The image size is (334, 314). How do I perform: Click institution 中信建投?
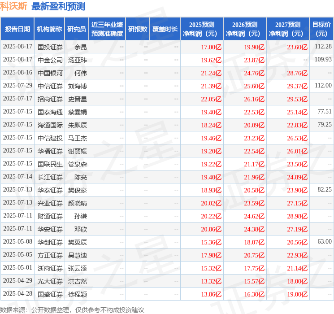[50, 138]
